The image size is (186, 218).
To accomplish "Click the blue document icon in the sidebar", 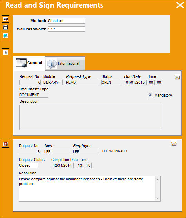I will point(6,36).
